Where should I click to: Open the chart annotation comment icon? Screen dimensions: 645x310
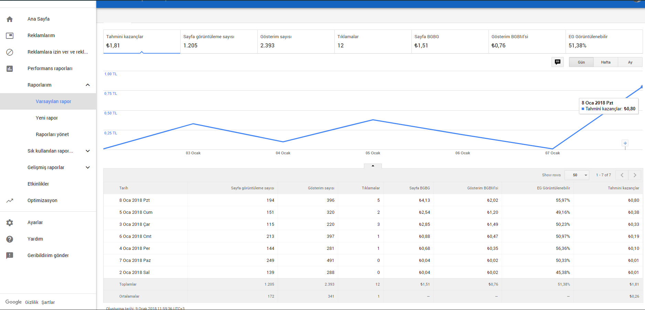point(558,62)
